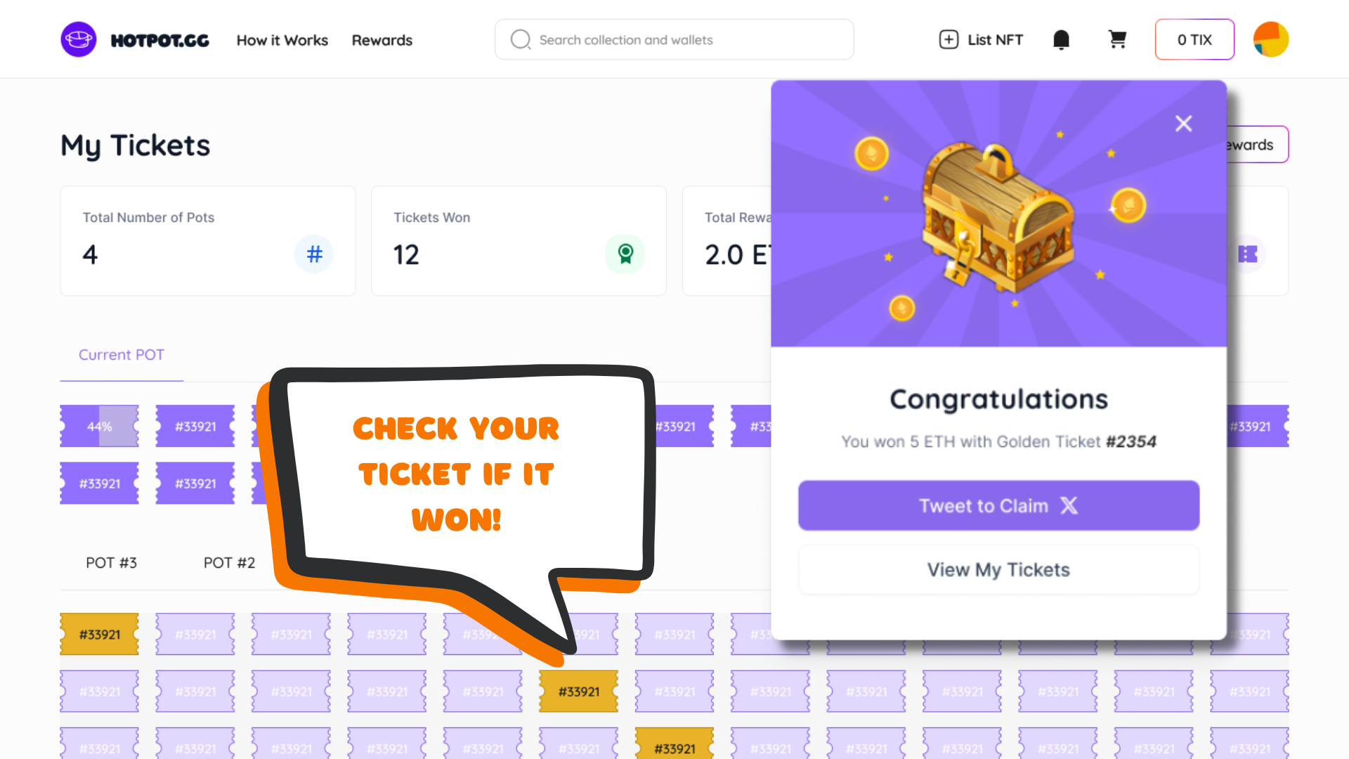The image size is (1349, 759).
Task: Close the Congratulations popup
Action: (1183, 124)
